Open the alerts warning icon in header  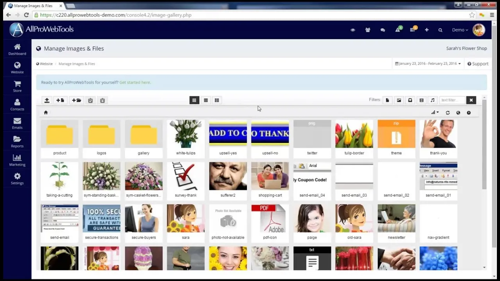coord(398,30)
